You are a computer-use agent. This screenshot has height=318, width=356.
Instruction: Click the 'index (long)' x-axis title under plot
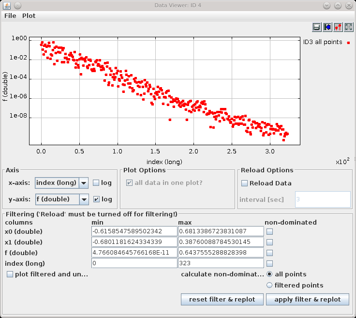(164, 162)
